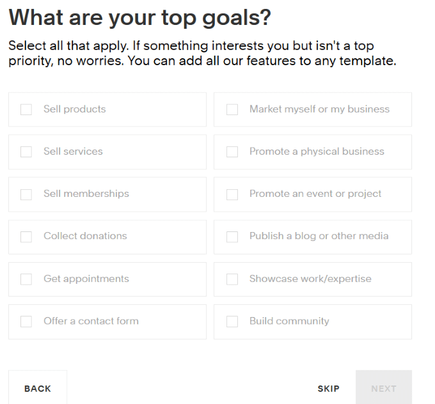
Task: Click the NEXT button
Action: [384, 388]
